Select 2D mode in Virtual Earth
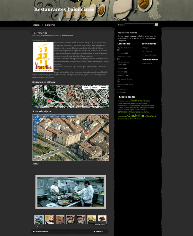This screenshot has width=193, height=236. click(x=44, y=116)
